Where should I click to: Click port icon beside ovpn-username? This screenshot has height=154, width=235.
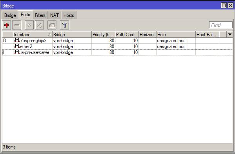[17, 52]
